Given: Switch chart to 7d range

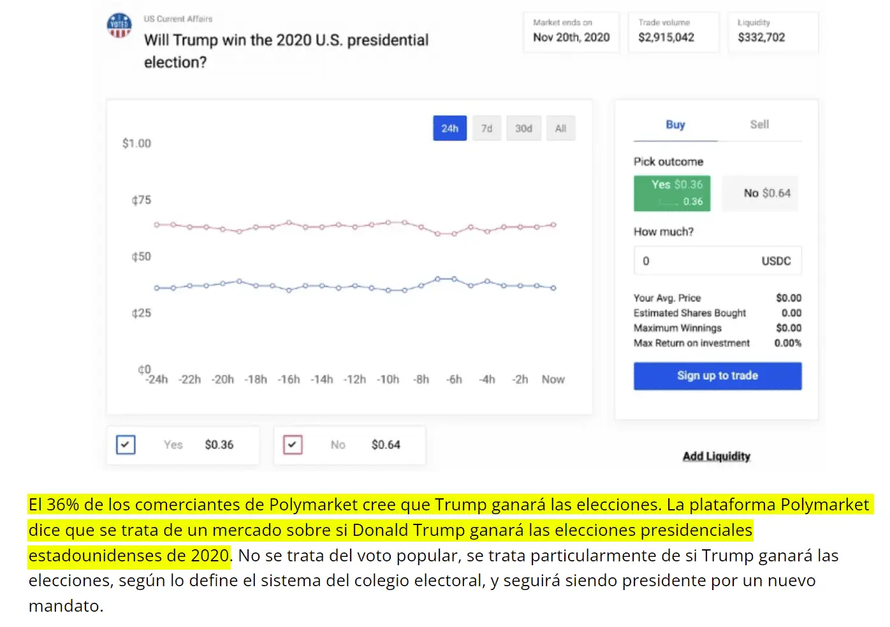Looking at the screenshot, I should click(x=486, y=128).
